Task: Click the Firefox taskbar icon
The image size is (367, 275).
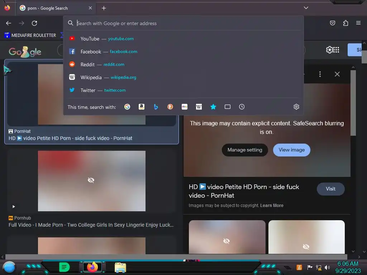Action: pyautogui.click(x=92, y=267)
